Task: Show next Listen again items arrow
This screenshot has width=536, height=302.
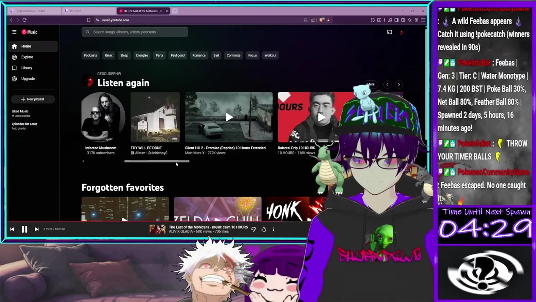Action: pos(399,85)
